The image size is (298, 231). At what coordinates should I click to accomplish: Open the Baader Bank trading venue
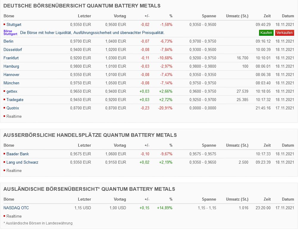click(18, 154)
